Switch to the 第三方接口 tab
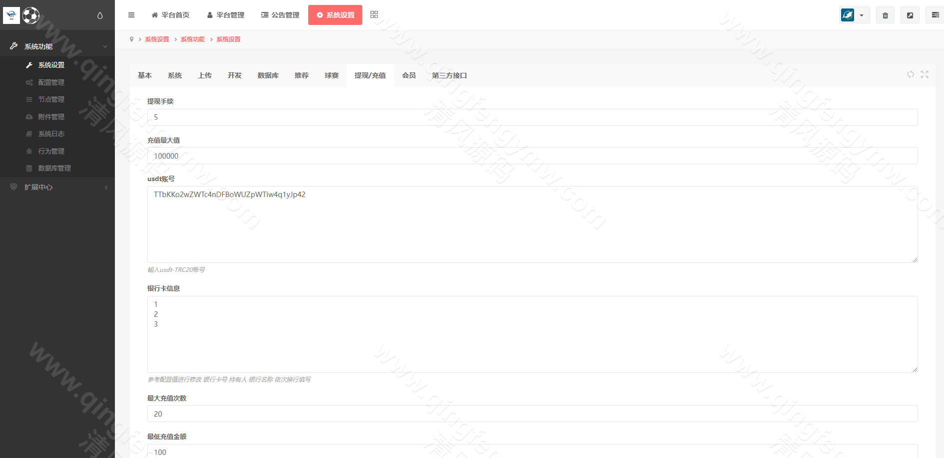This screenshot has height=458, width=944. pos(448,75)
